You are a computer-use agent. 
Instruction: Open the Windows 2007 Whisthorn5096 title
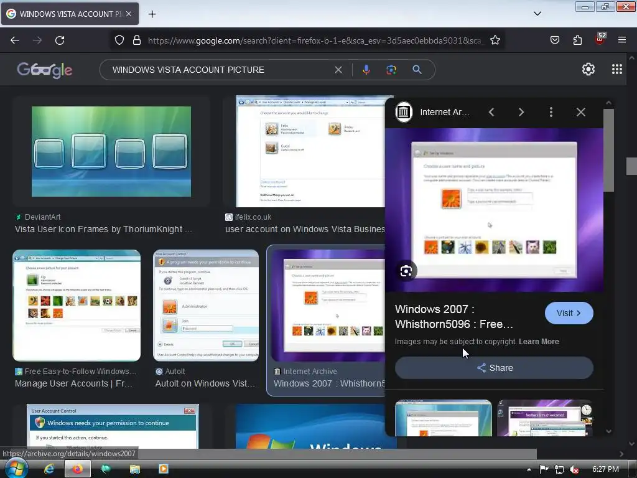pos(453,317)
